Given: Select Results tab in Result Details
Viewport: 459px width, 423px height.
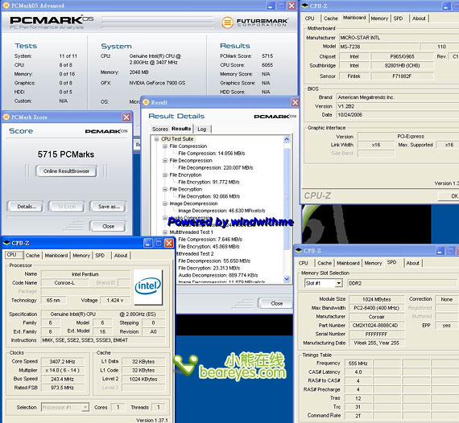Looking at the screenshot, I should [x=181, y=129].
